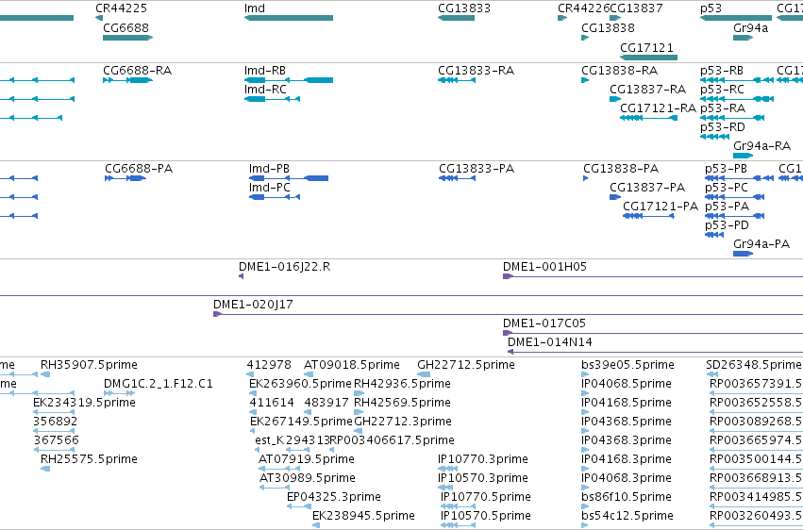Select the RH42569.5prime EST label

coord(403,403)
